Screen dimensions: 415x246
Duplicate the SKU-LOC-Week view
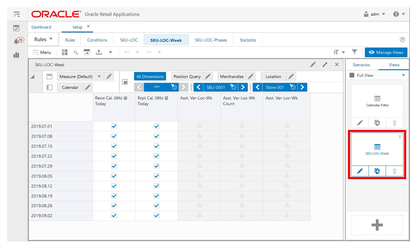pyautogui.click(x=377, y=171)
